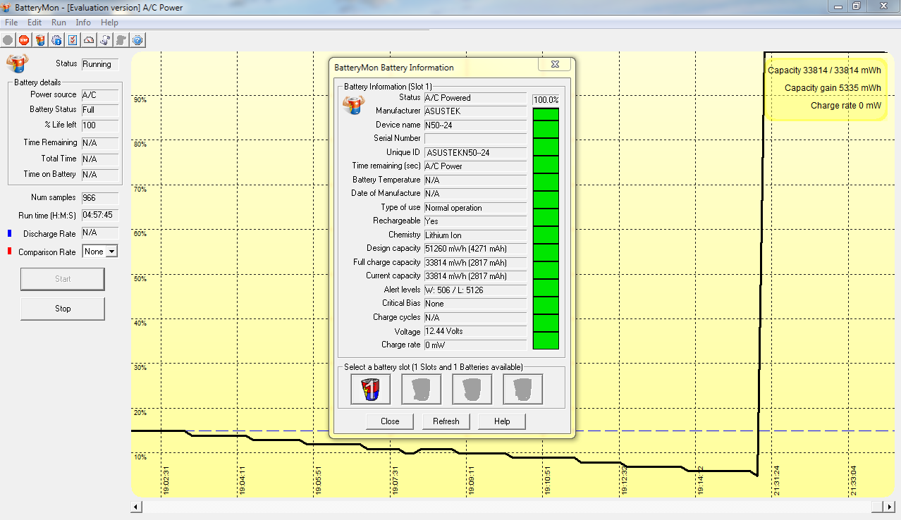Open the Run menu

pyautogui.click(x=59, y=23)
